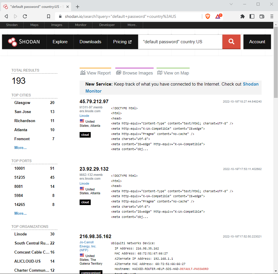
Task: Click the US flag under 23.92.29.132
Action: point(82,189)
